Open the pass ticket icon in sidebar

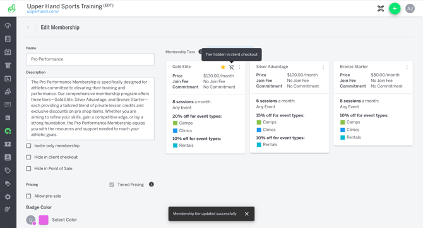[8, 144]
